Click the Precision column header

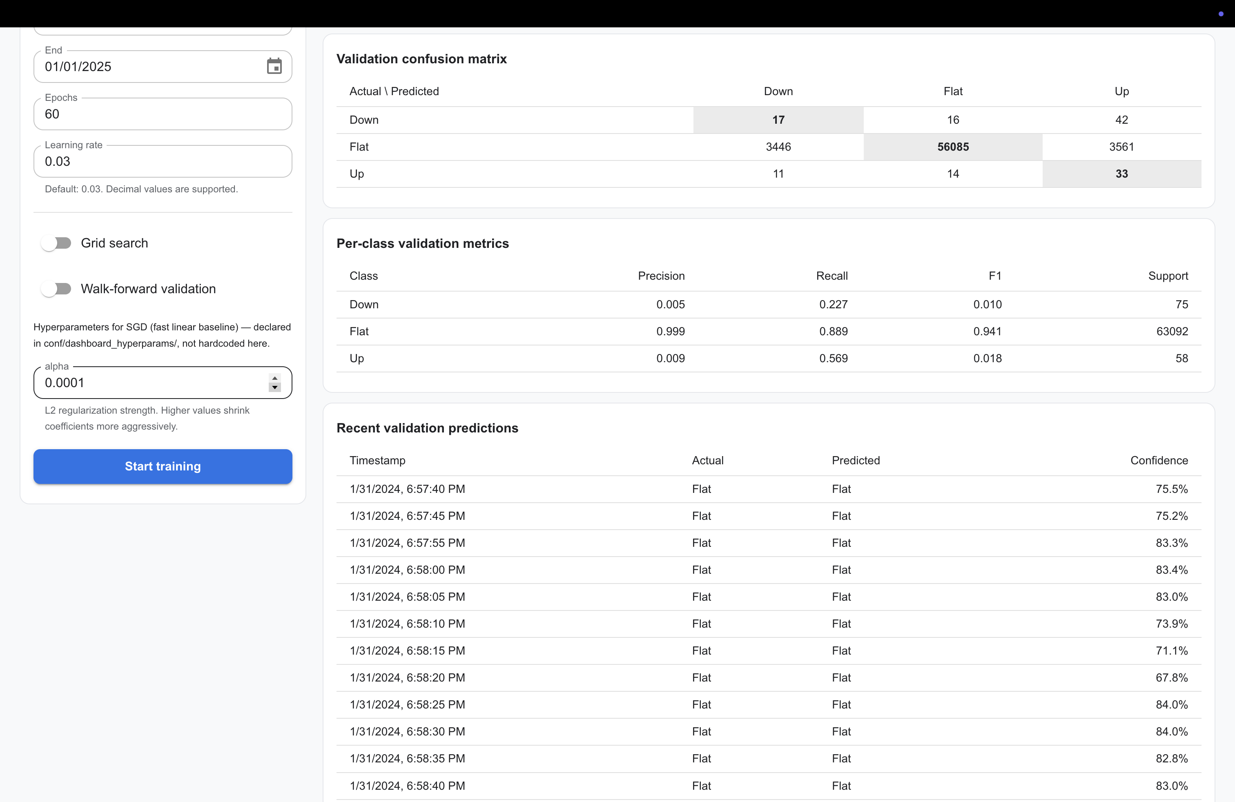[661, 276]
